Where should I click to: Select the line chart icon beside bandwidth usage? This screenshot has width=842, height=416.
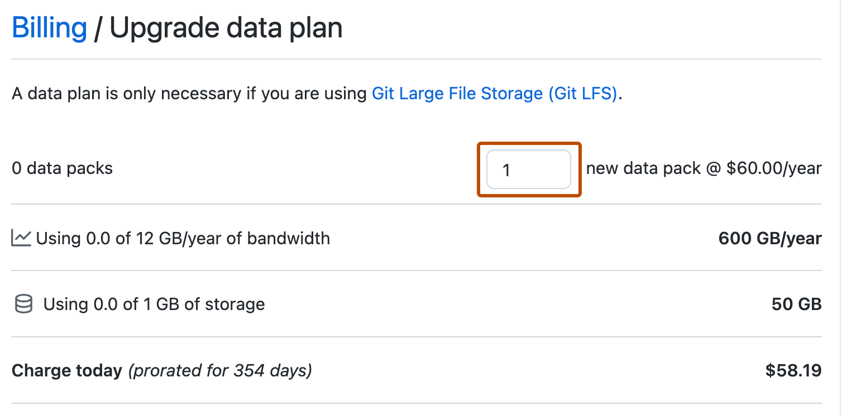21,236
